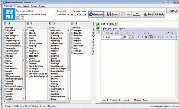Check the 'grammatical' checkbox

[5, 51]
